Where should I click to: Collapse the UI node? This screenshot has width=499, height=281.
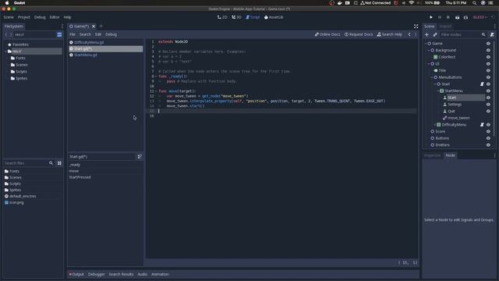click(429, 64)
